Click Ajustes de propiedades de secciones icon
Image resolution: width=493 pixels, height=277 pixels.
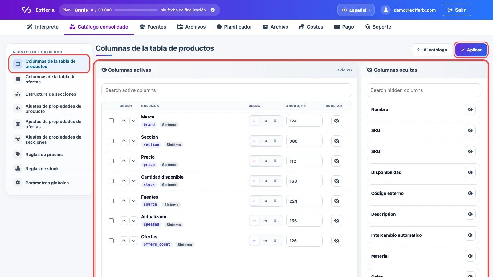[18, 139]
